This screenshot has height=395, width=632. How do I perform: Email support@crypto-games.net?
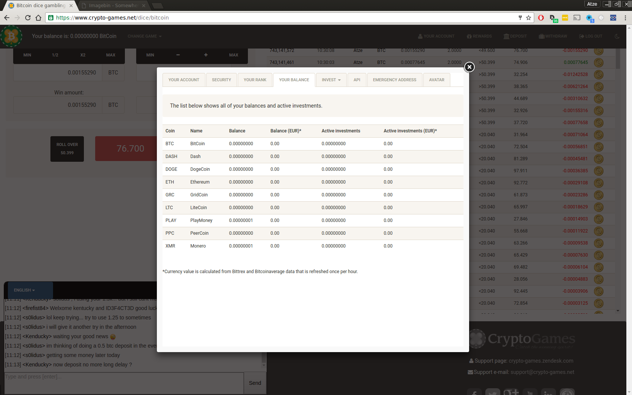pos(542,372)
